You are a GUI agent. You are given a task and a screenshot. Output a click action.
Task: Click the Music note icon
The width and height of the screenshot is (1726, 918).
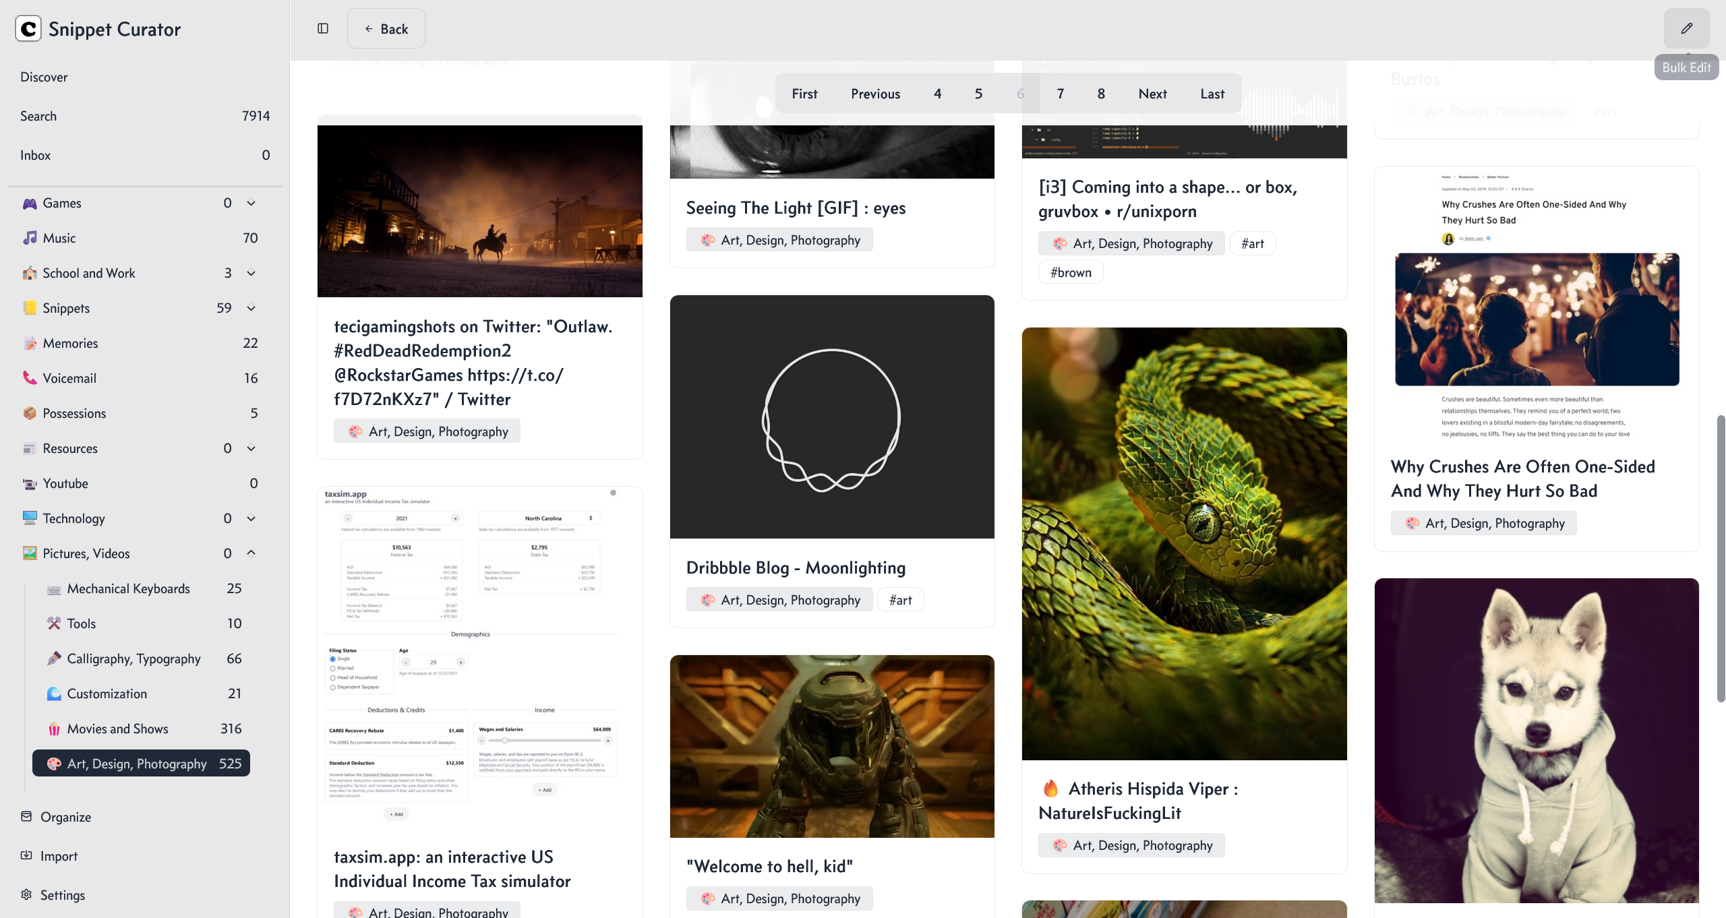point(30,238)
